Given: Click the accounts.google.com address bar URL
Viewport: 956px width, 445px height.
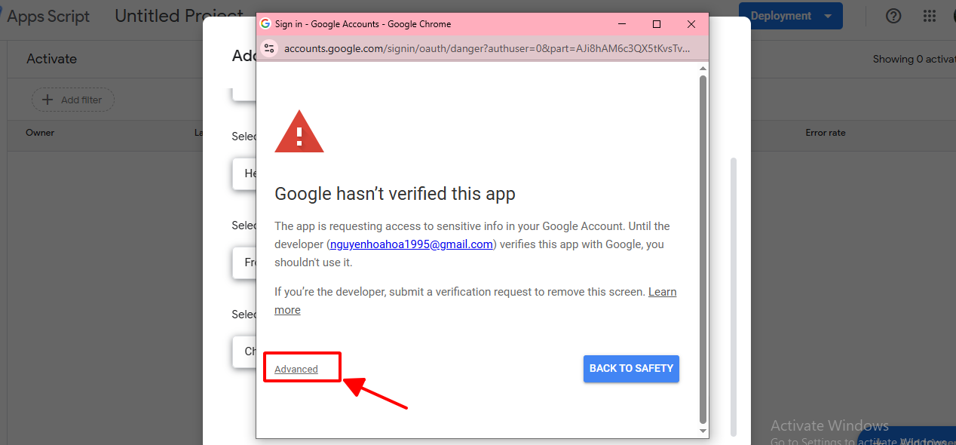Looking at the screenshot, I should click(486, 48).
